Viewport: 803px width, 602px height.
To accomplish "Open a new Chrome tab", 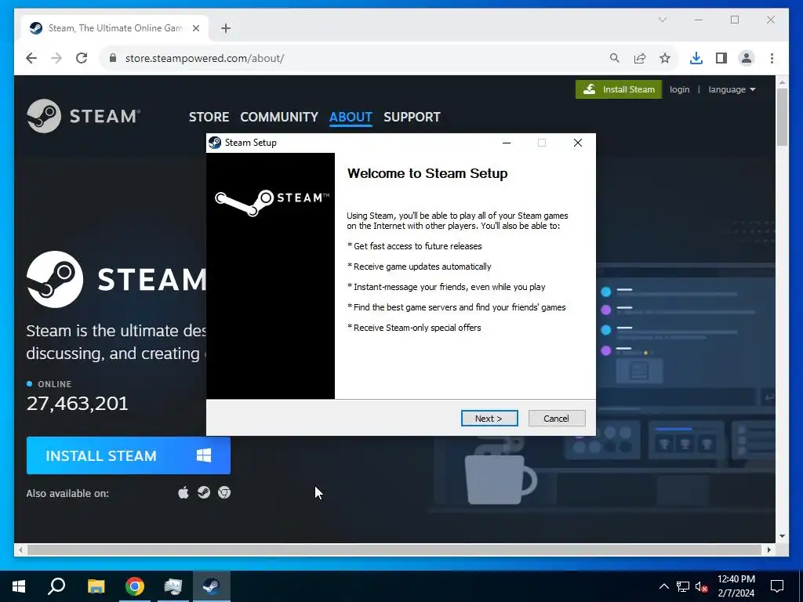I will pyautogui.click(x=226, y=28).
